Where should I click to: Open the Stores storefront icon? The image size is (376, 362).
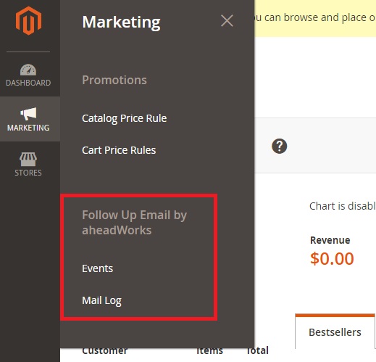tap(28, 159)
